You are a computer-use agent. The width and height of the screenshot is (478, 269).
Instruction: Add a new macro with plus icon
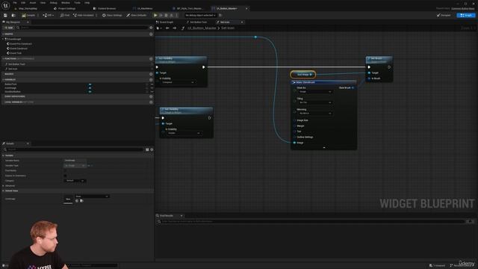[151, 74]
